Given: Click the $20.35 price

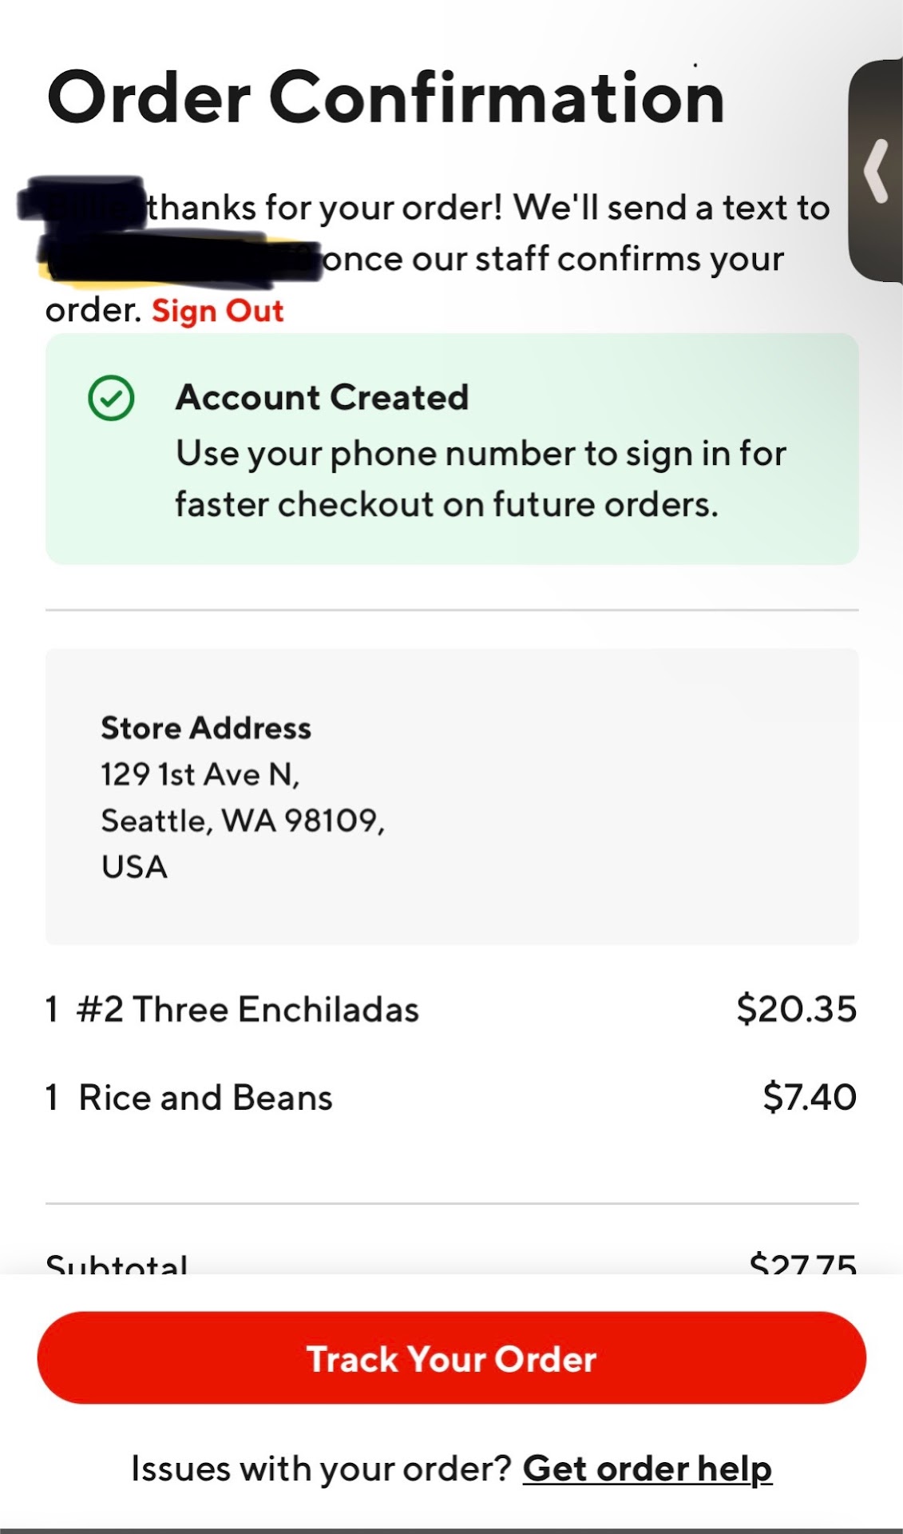Looking at the screenshot, I should (x=796, y=1009).
